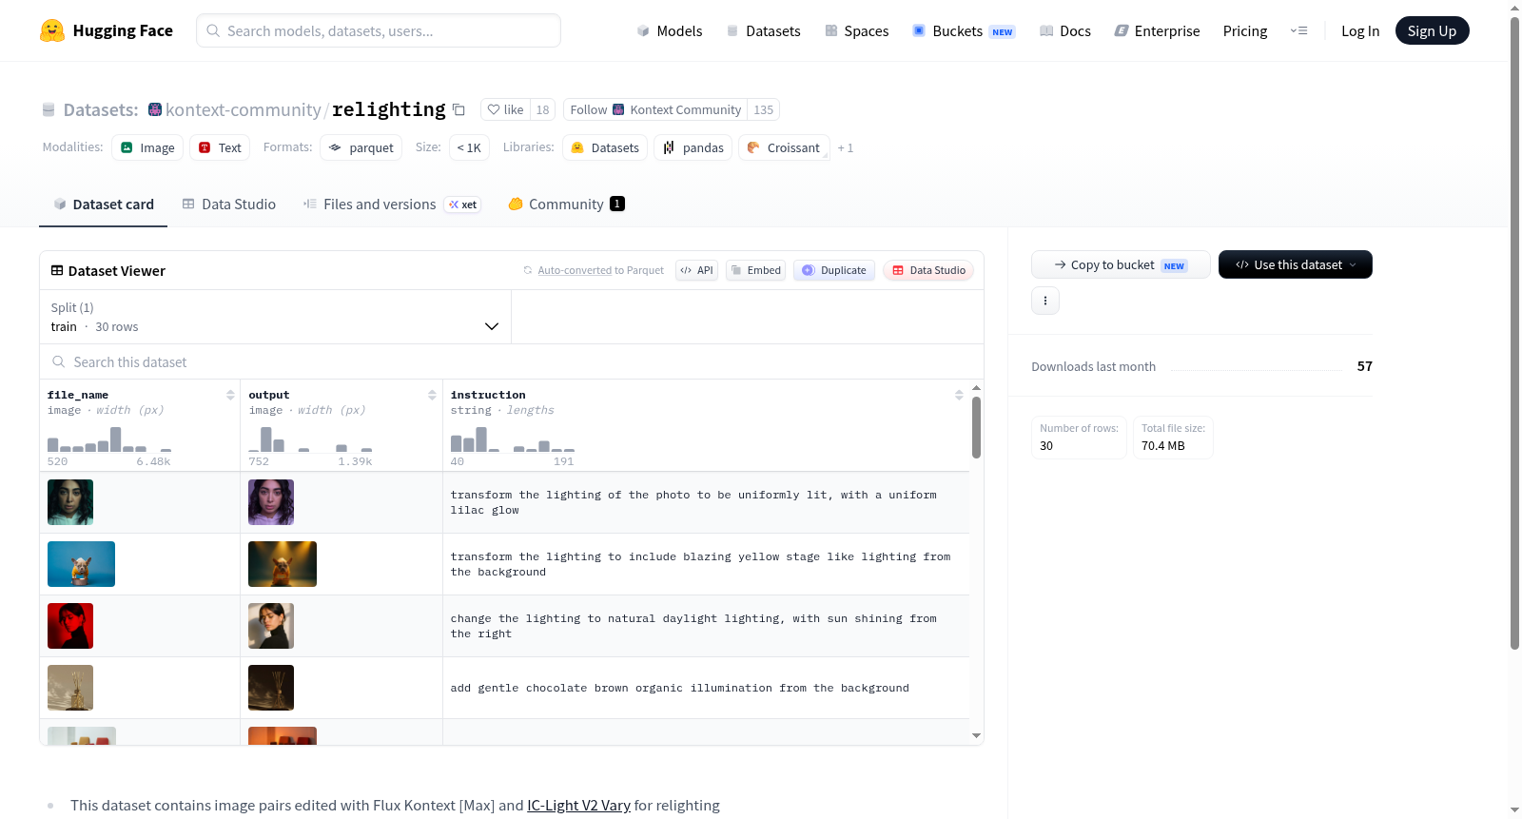Select the pandas library tag

coord(693,147)
